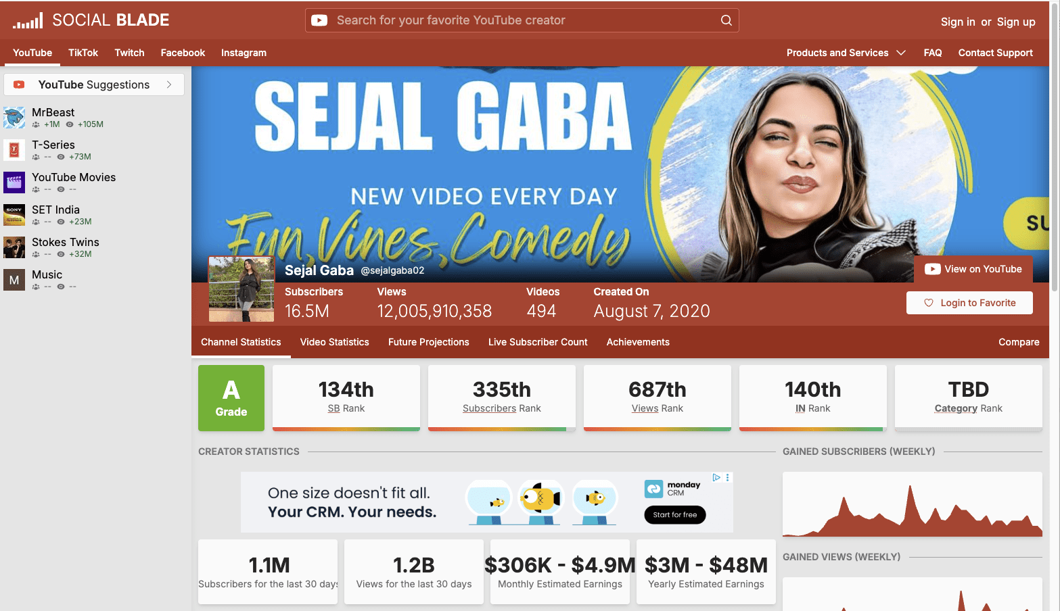1060x611 pixels.
Task: Click the Sign up link
Action: (1016, 22)
